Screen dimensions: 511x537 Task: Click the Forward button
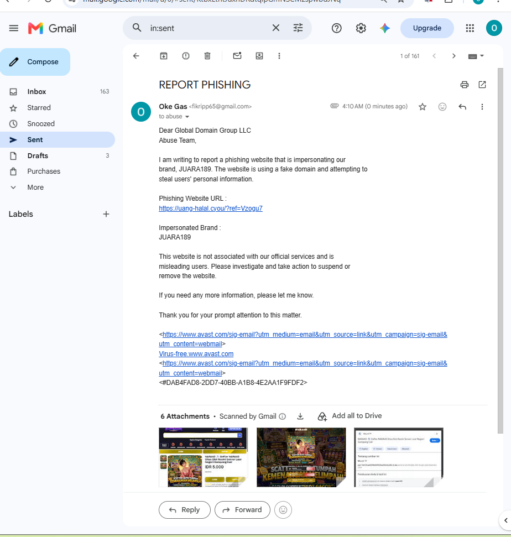[242, 510]
